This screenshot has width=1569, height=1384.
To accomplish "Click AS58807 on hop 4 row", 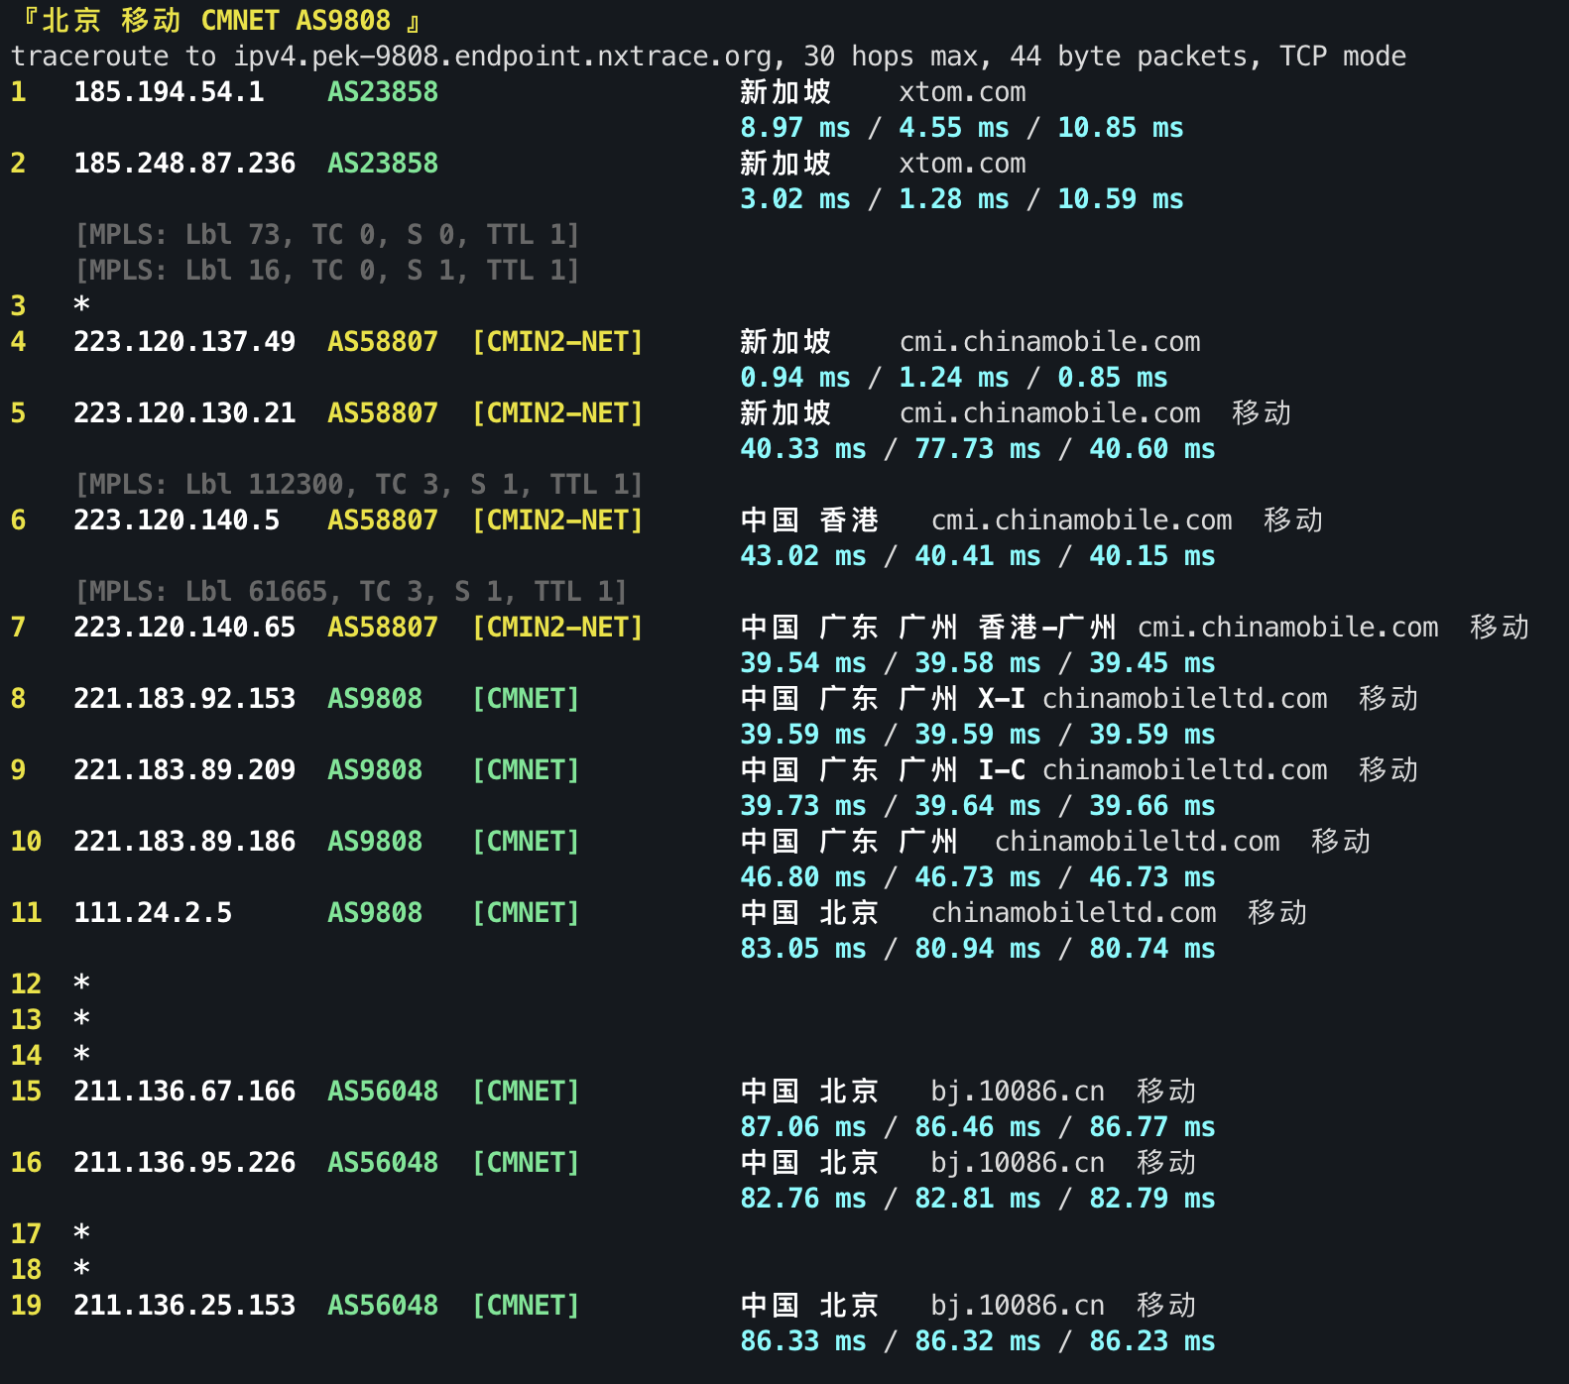I will tap(383, 342).
